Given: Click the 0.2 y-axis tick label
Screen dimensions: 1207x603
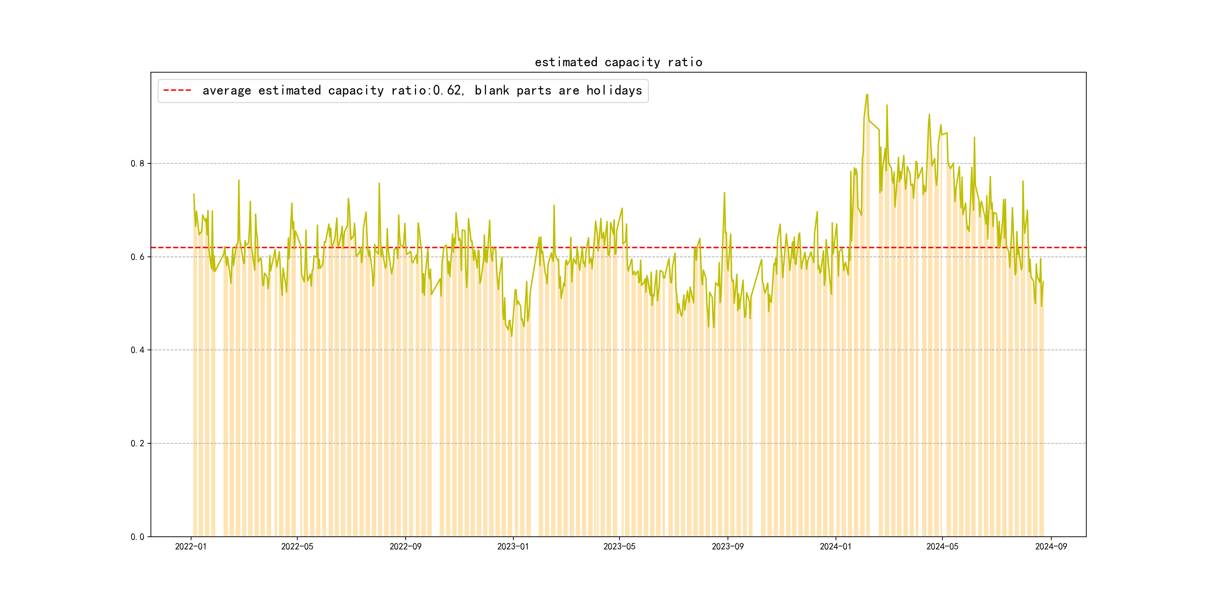Looking at the screenshot, I should 137,443.
